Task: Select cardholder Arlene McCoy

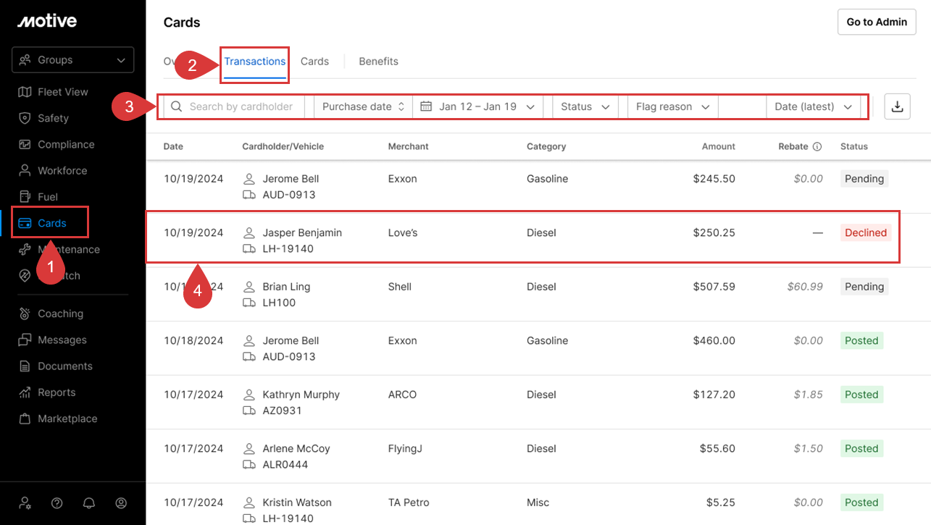Action: point(296,448)
